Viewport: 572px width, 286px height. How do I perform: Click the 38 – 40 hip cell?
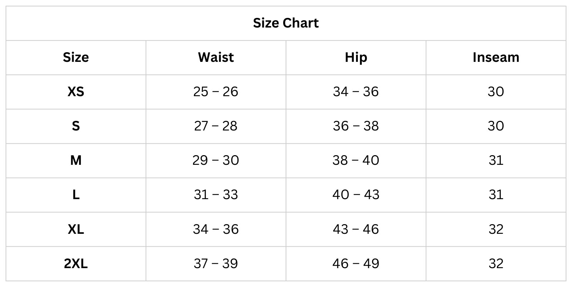[356, 161]
